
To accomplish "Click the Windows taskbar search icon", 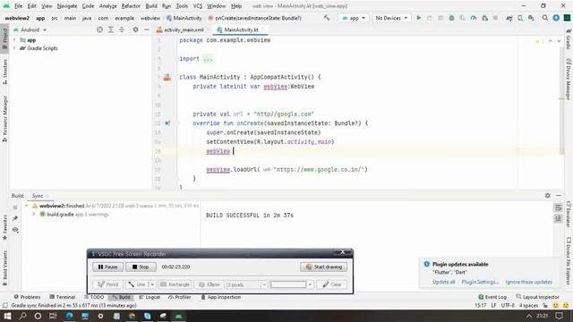I will tap(22, 316).
